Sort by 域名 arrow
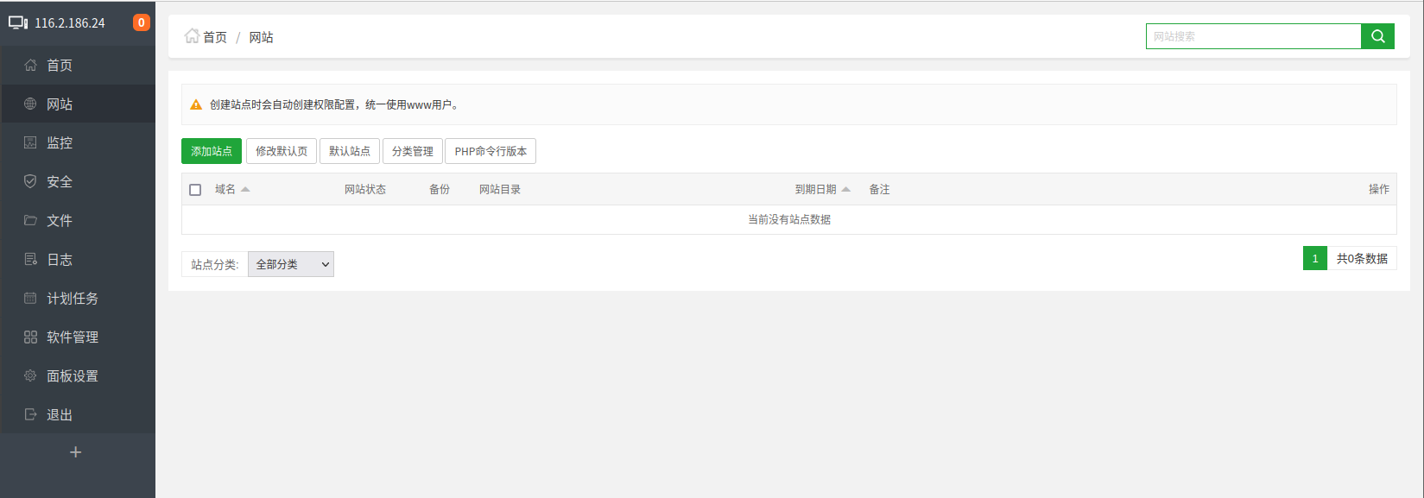1424x498 pixels. [245, 189]
